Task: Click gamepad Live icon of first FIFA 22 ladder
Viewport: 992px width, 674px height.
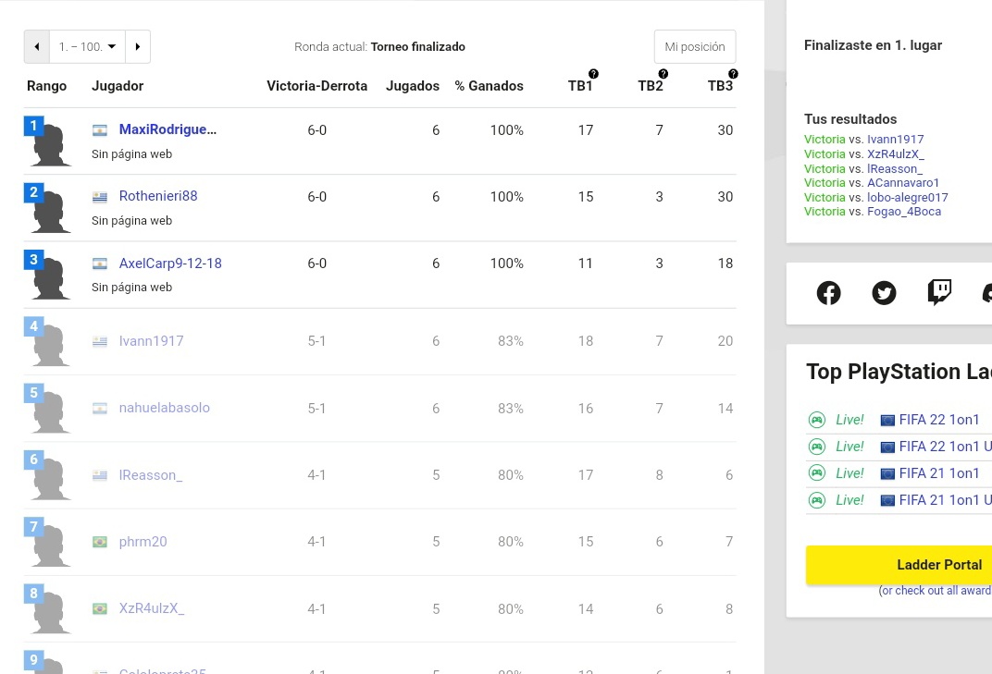Action: point(817,420)
